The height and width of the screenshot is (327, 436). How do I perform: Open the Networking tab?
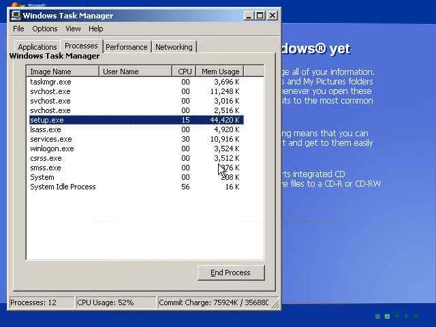pos(174,47)
